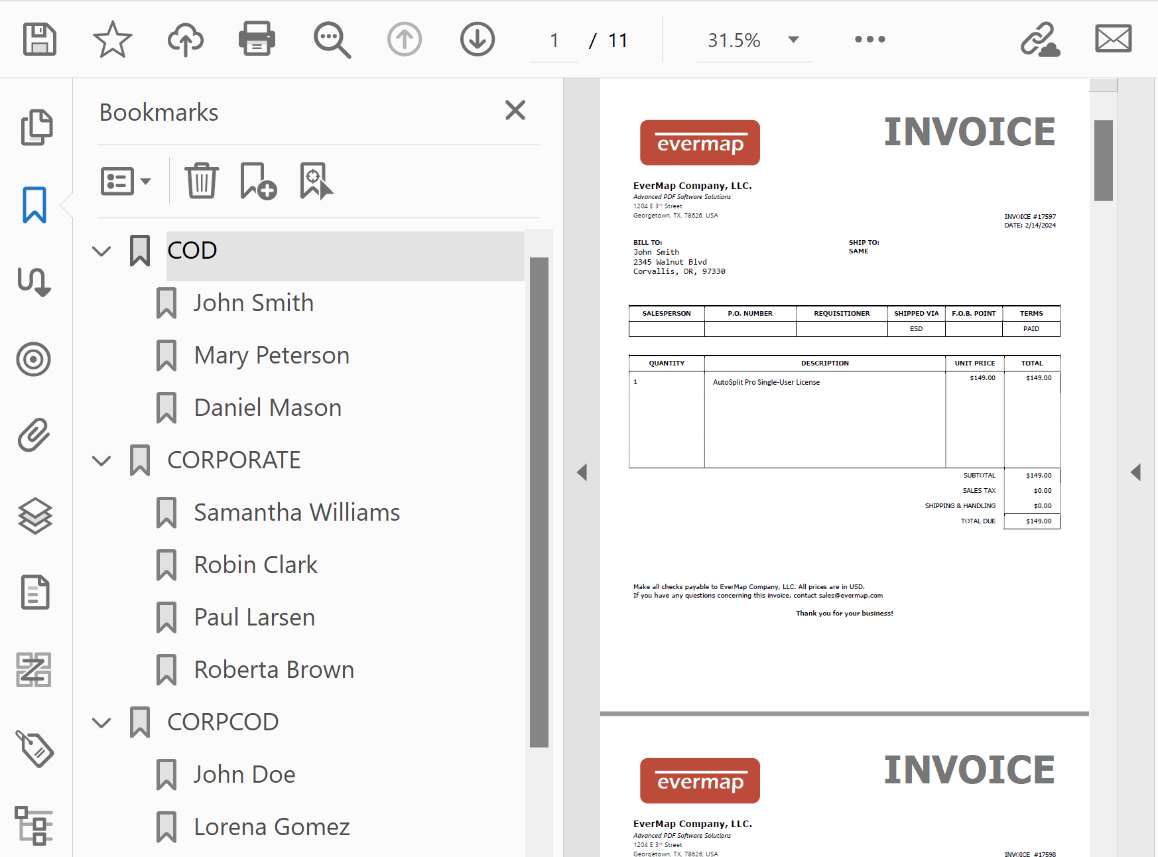Delete the selected COD bookmark
The height and width of the screenshot is (857, 1158).
tap(202, 180)
